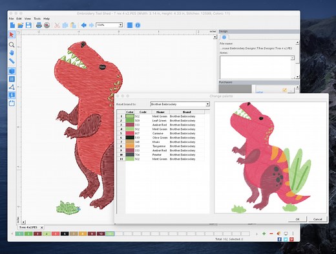The width and height of the screenshot is (336, 254).
Task: Close the Trex 4x2.PES tab
Action: point(42,228)
